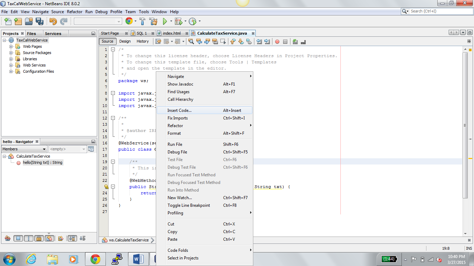Switch to History view
The image size is (474, 266).
click(x=143, y=41)
